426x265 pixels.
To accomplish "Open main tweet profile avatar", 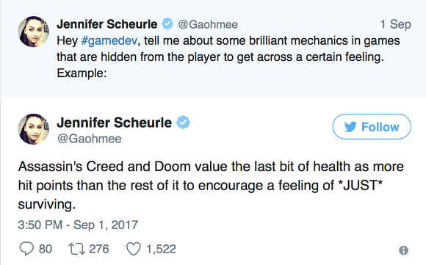I will 34,129.
